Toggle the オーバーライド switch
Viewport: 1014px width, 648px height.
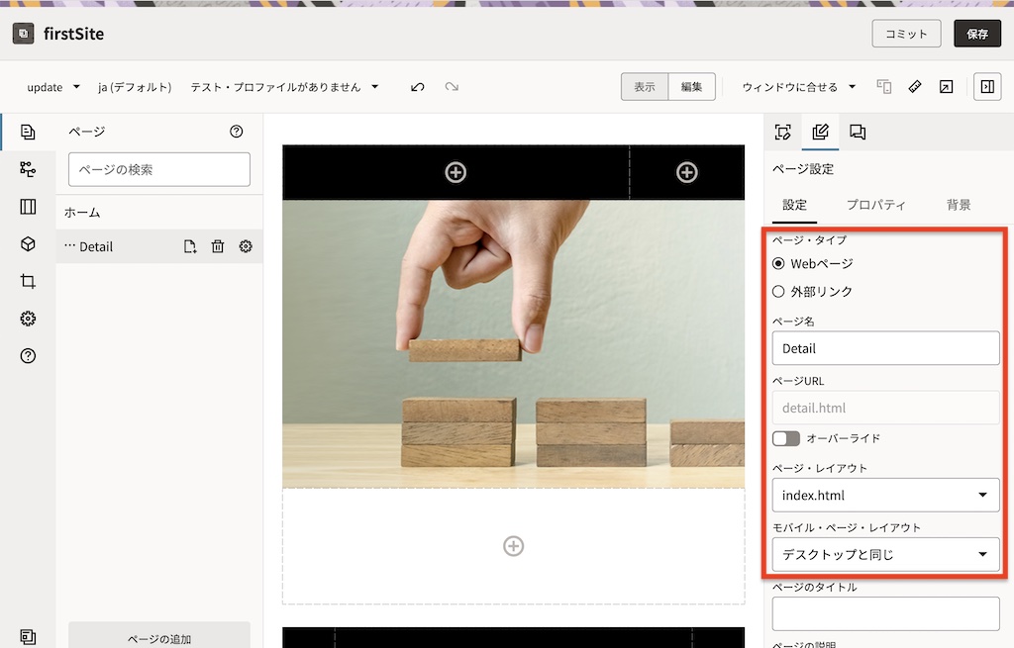[x=786, y=438]
